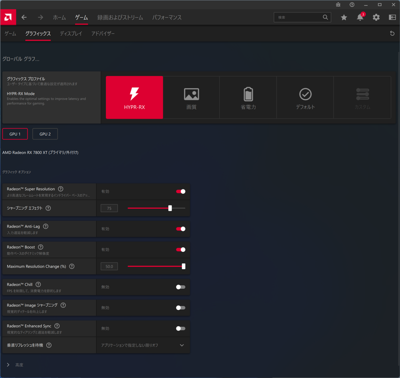
Task: Select the 画質 quality profile tile
Action: click(191, 97)
